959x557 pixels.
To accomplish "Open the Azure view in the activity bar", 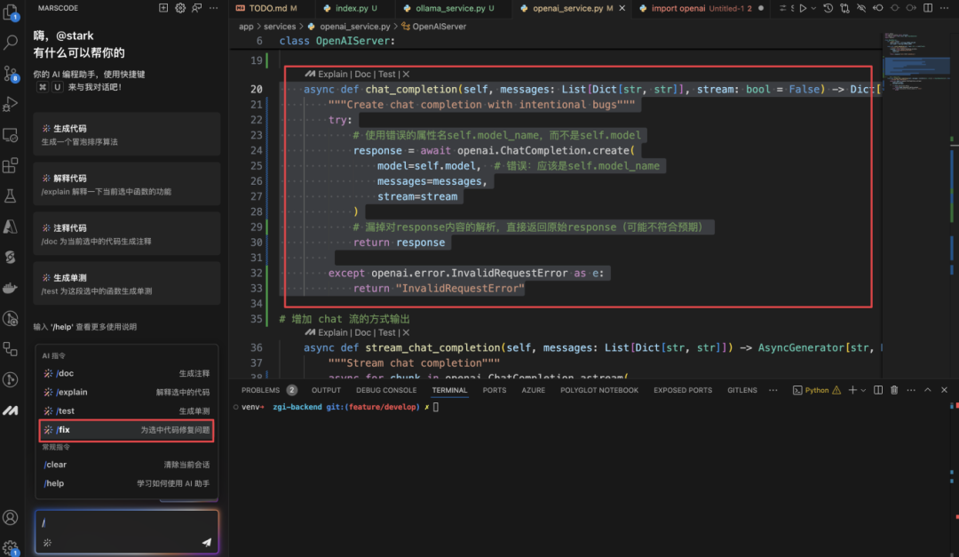I will point(11,227).
